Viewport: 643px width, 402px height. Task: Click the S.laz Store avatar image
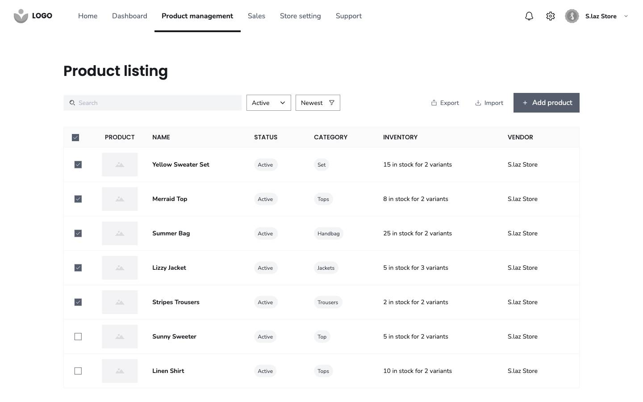(x=572, y=16)
